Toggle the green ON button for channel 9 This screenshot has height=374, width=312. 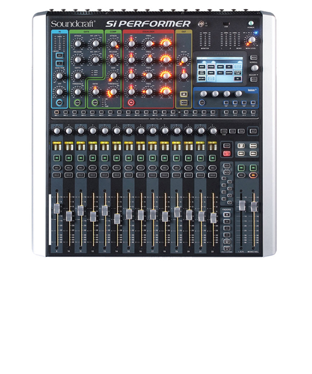click(x=57, y=158)
